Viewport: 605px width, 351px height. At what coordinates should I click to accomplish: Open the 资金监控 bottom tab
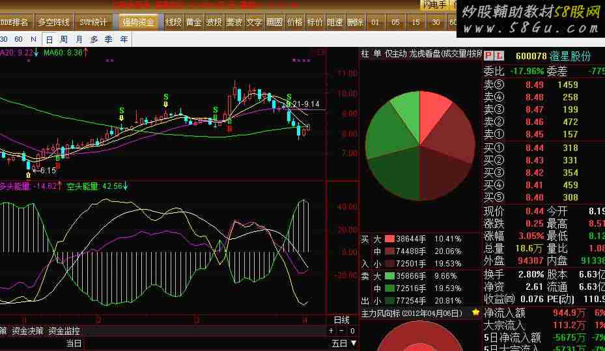click(64, 331)
